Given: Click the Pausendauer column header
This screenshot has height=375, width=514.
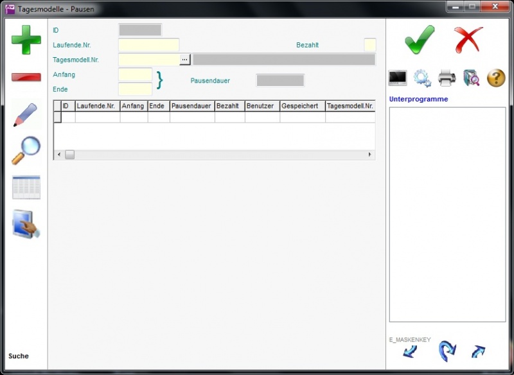Looking at the screenshot, I should [191, 106].
